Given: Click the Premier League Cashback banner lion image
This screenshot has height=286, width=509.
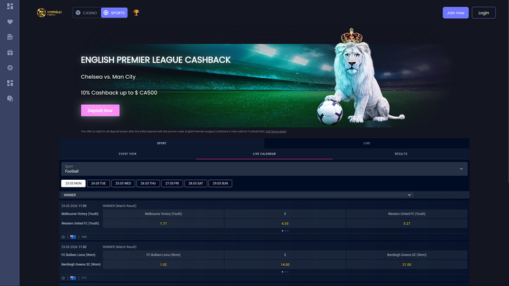Looking at the screenshot, I should (x=360, y=78).
